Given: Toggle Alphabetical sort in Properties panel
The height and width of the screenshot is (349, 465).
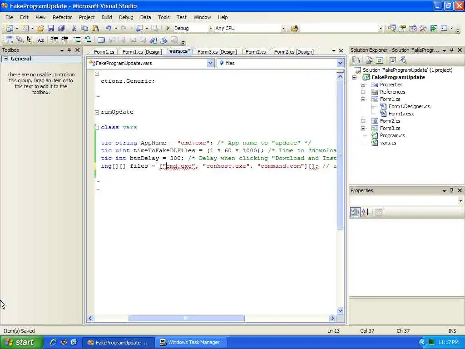Looking at the screenshot, I should [366, 212].
